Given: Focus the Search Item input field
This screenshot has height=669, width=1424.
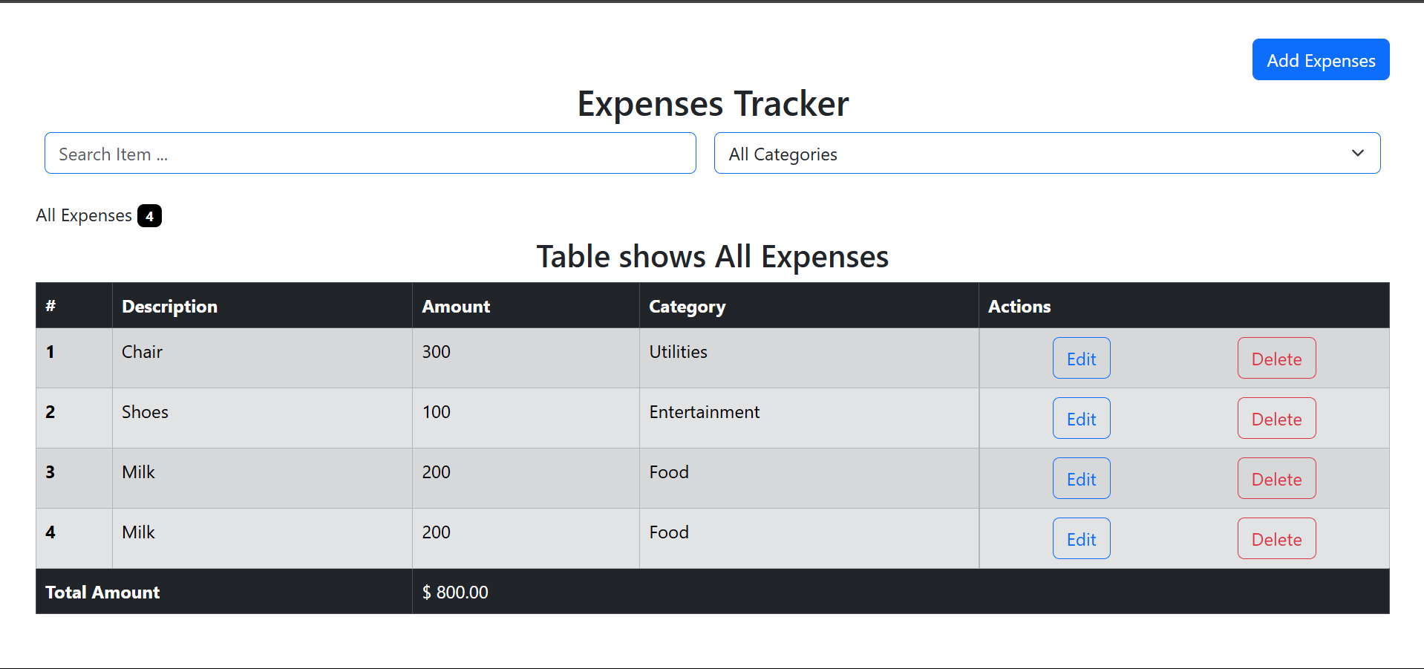Looking at the screenshot, I should (x=370, y=154).
